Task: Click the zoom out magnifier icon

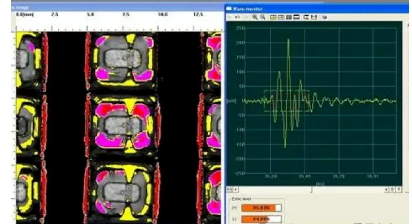Action: [263, 17]
